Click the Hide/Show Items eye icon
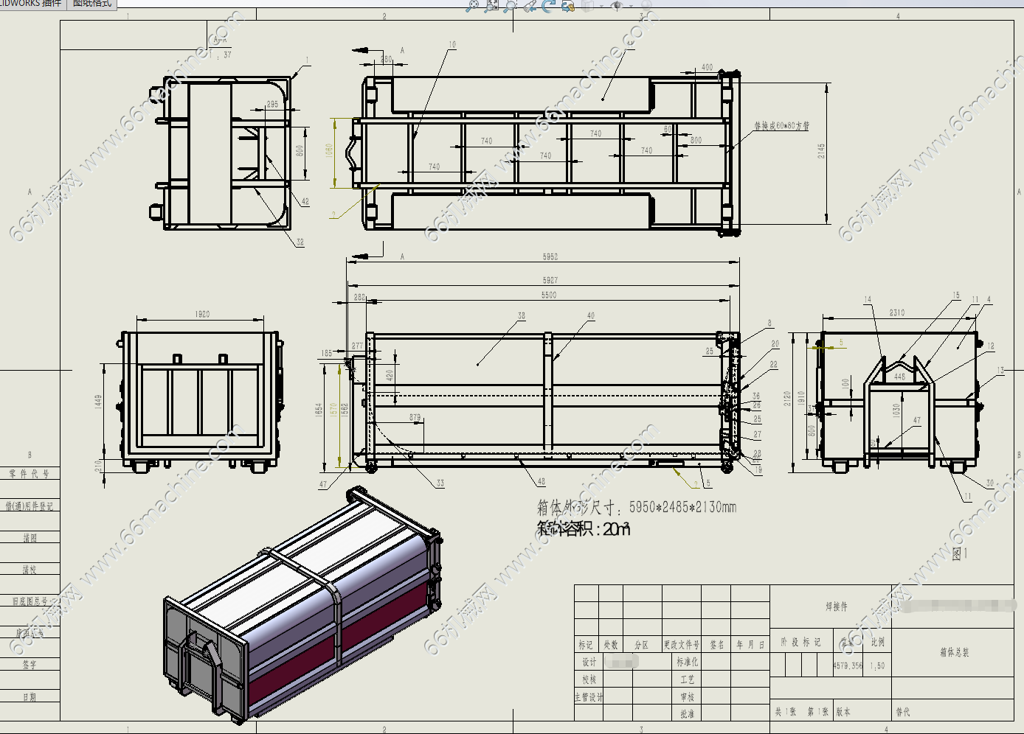 coord(617,6)
